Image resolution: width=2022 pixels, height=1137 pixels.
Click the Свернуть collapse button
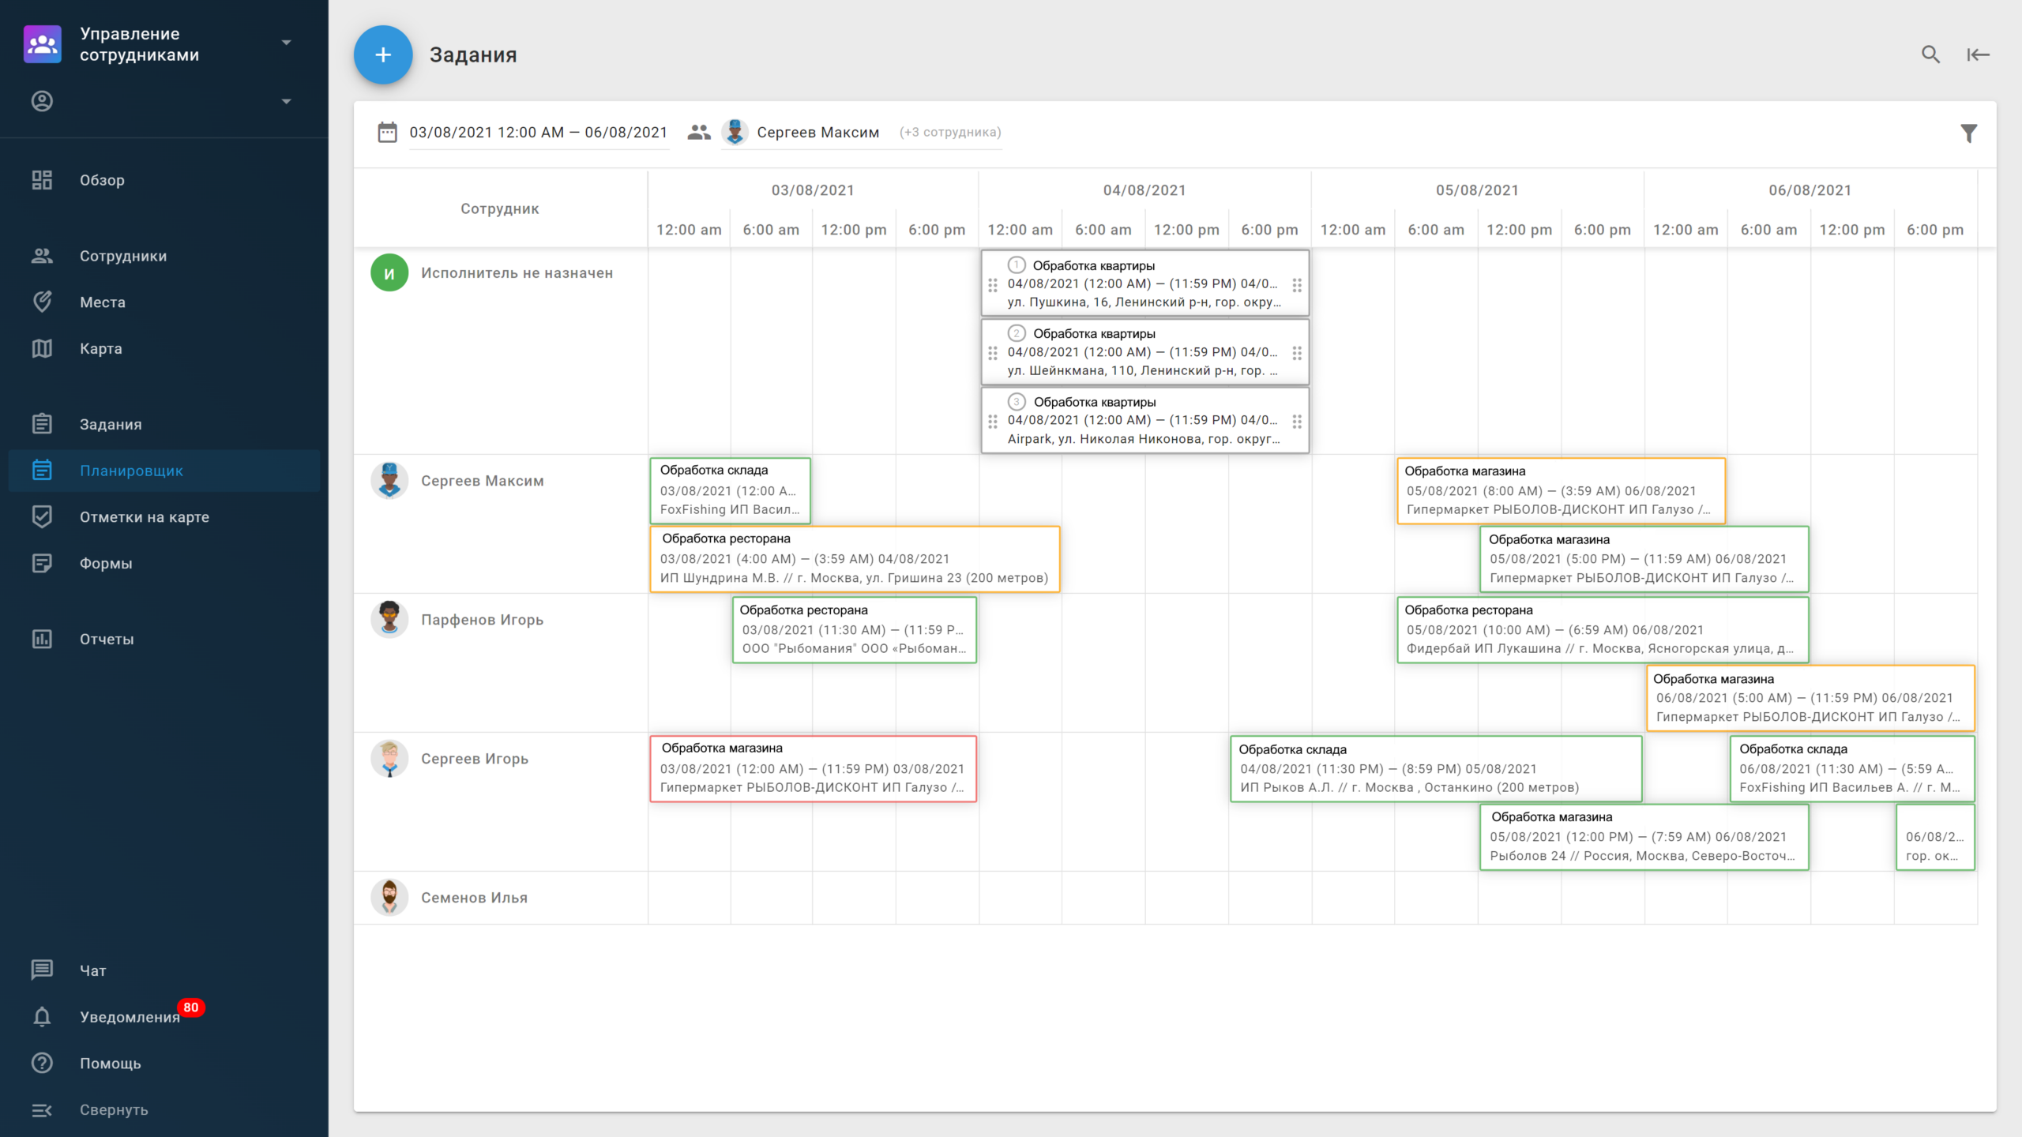[114, 1109]
